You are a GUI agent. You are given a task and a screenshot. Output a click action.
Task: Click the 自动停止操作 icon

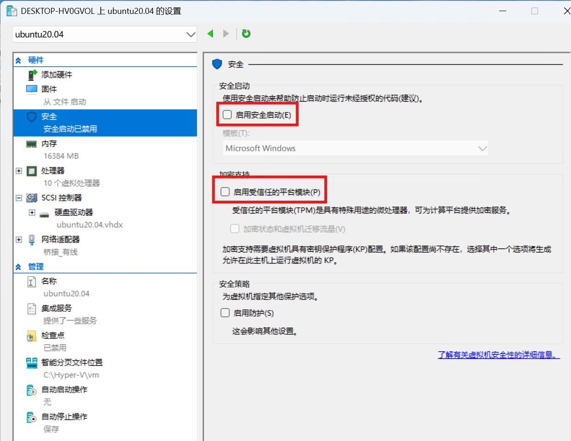point(31,417)
